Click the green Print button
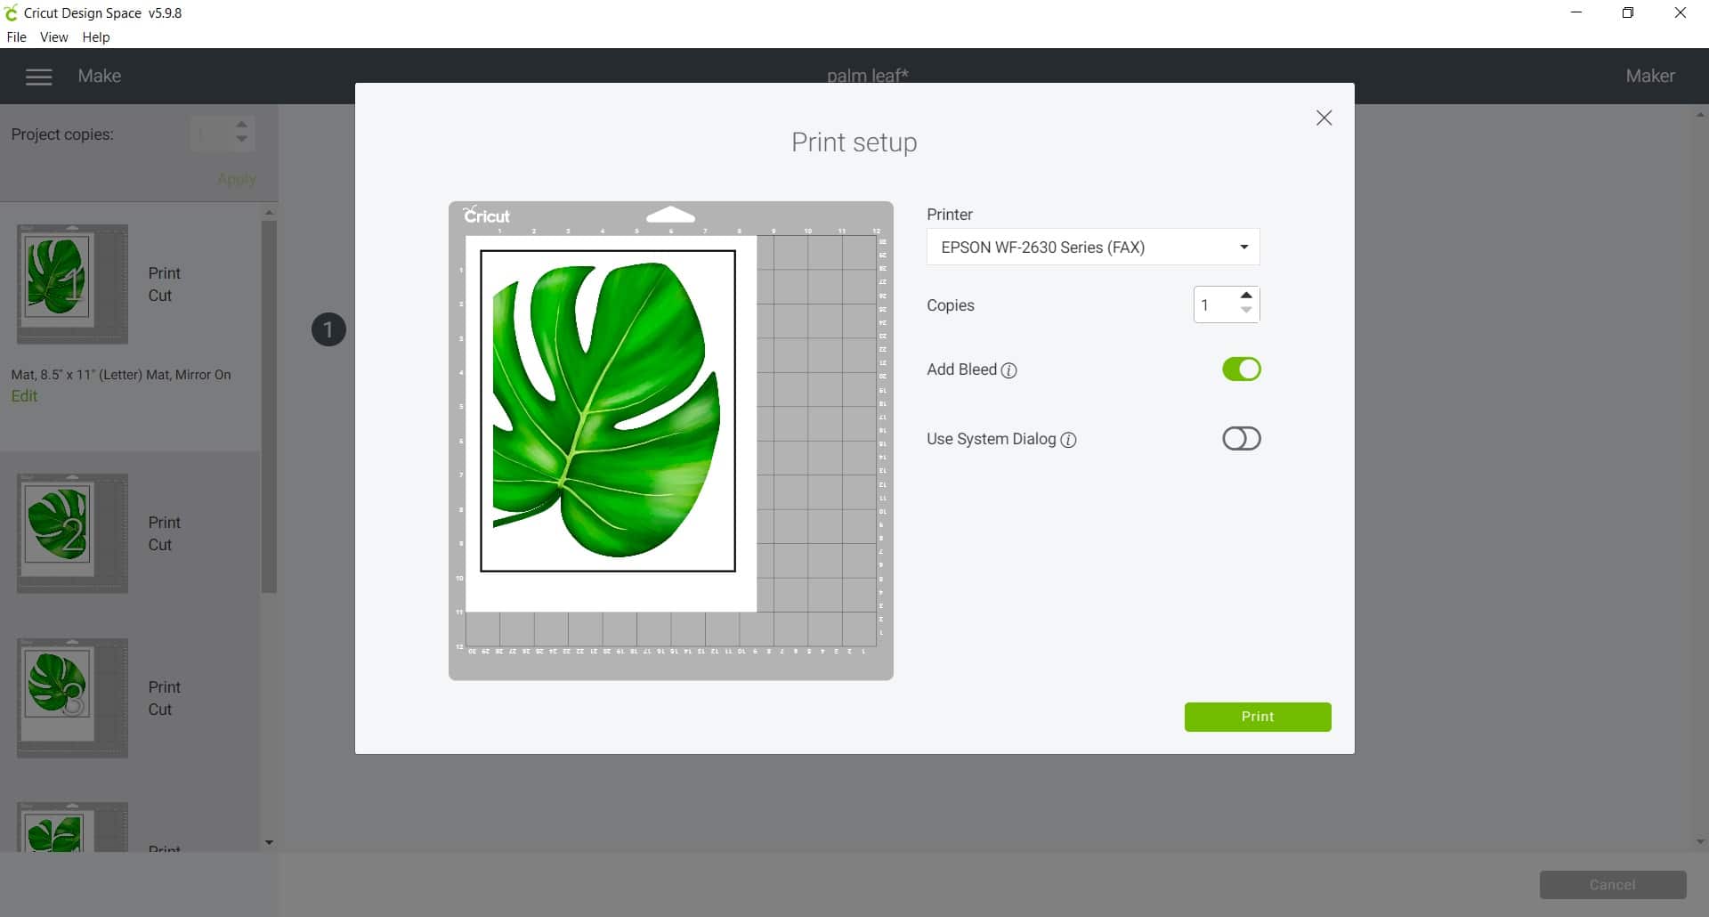1709x917 pixels. (1257, 717)
